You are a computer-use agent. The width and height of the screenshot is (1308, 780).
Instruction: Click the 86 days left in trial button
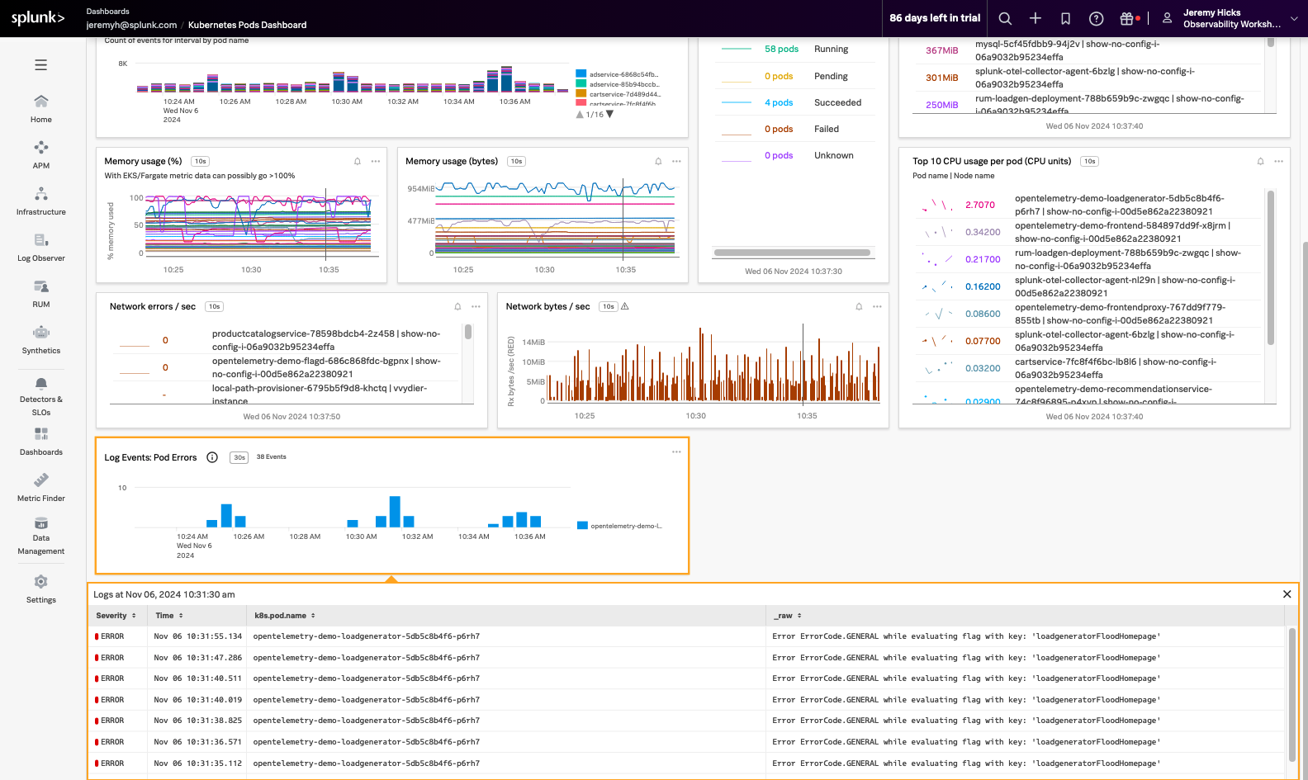[x=935, y=18]
